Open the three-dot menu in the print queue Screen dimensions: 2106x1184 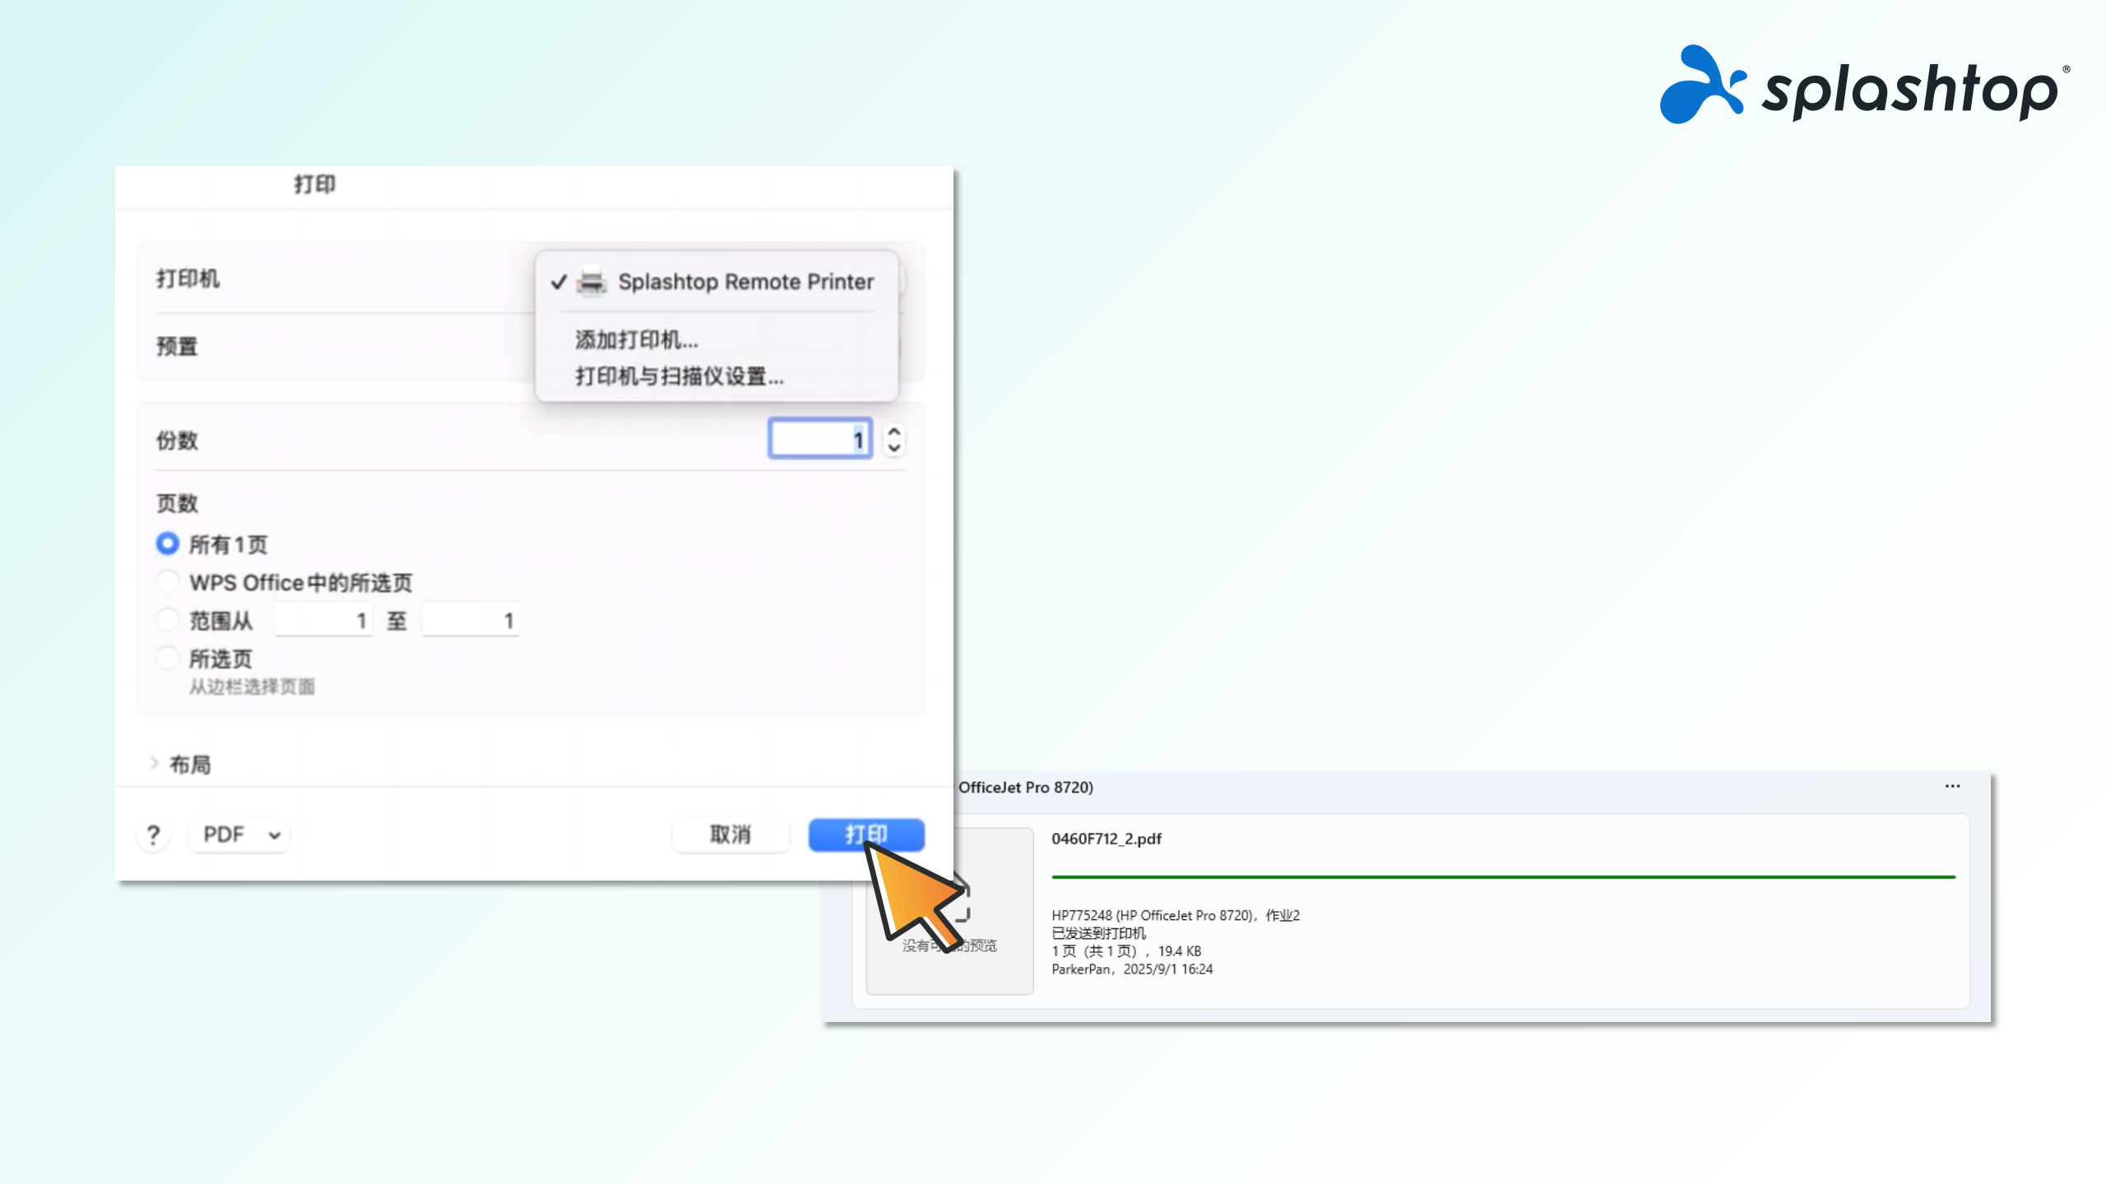1952,787
